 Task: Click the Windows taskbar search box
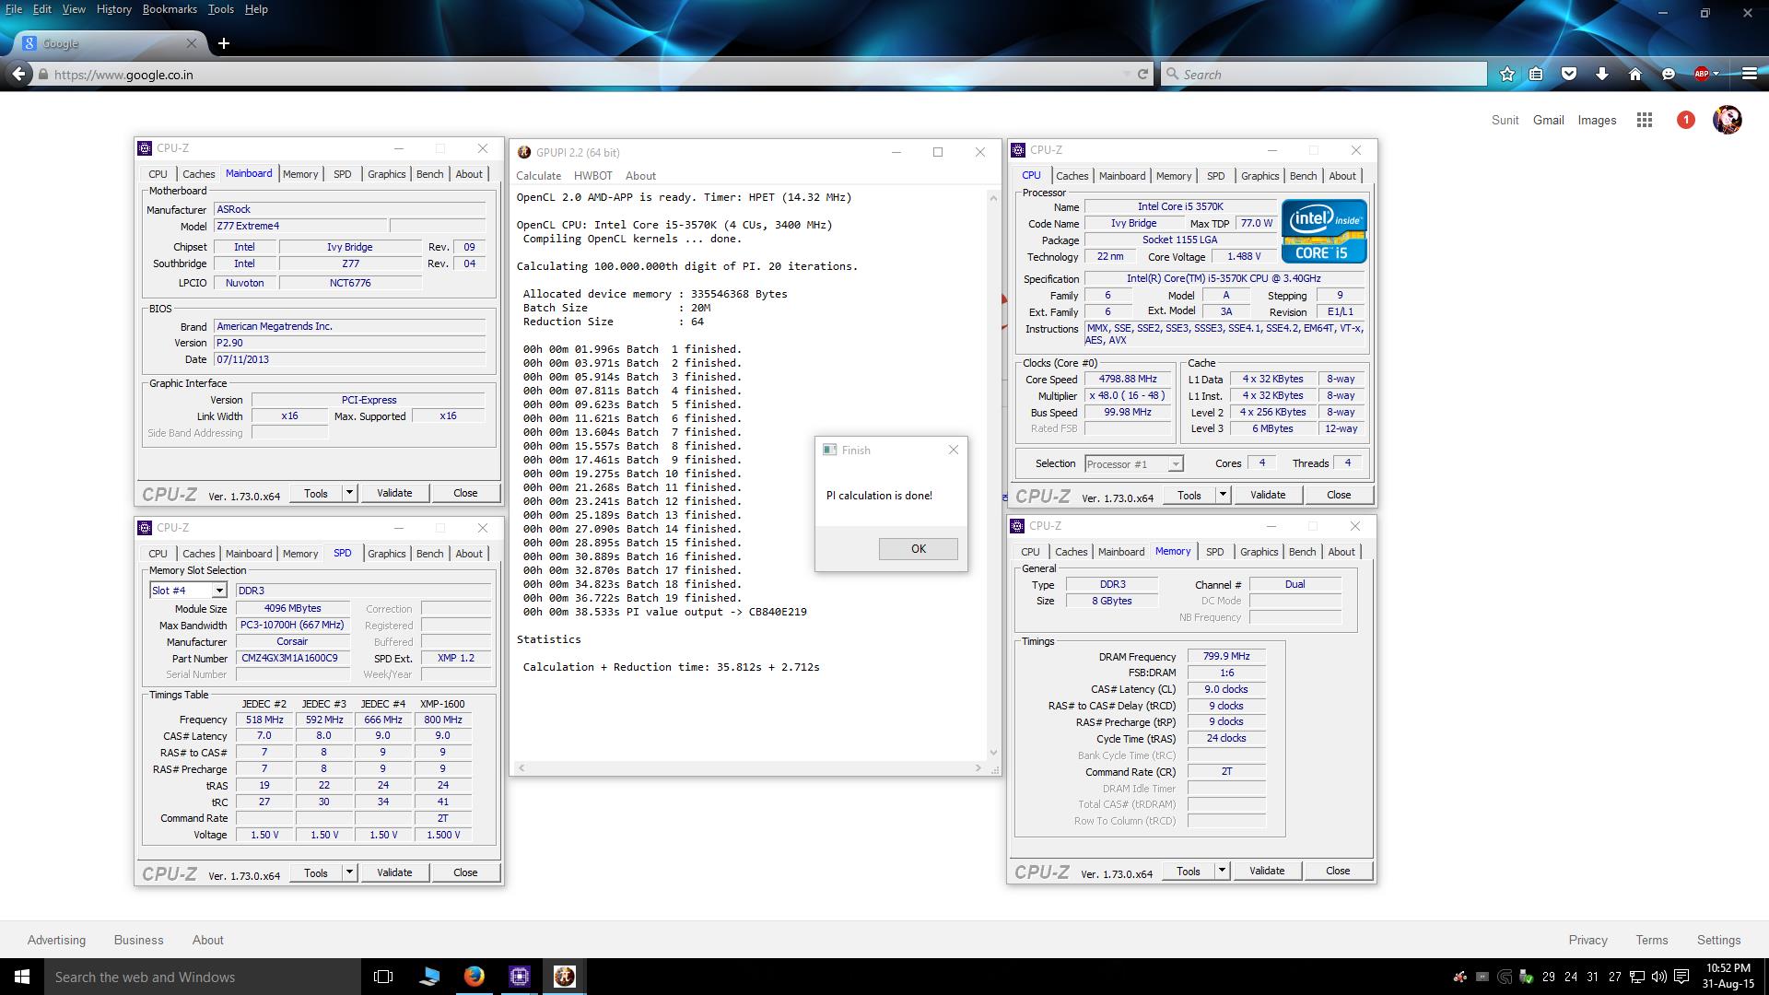pyautogui.click(x=202, y=977)
